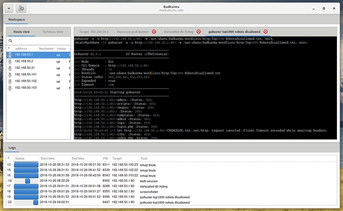
Task: Select the Hosts view tab
Action: [x=22, y=31]
